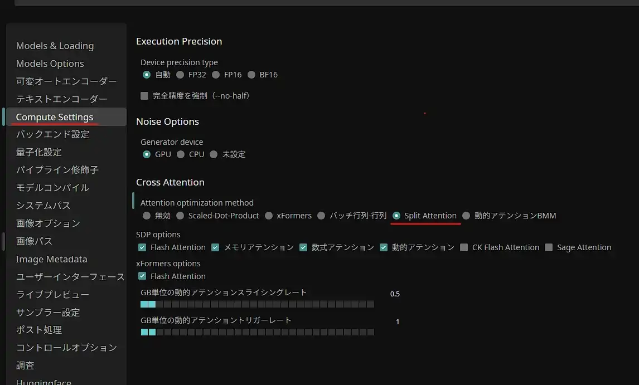The height and width of the screenshot is (385, 639).
Task: Uncheck Flash Attention under SDP options
Action: point(142,247)
